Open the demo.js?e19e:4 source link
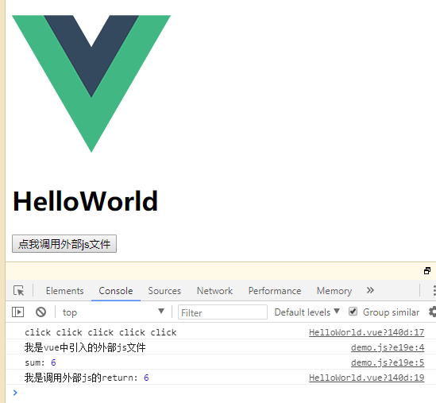Viewport: 436px width, 403px height. pyautogui.click(x=388, y=347)
